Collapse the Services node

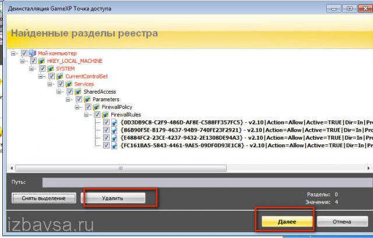tap(50, 84)
